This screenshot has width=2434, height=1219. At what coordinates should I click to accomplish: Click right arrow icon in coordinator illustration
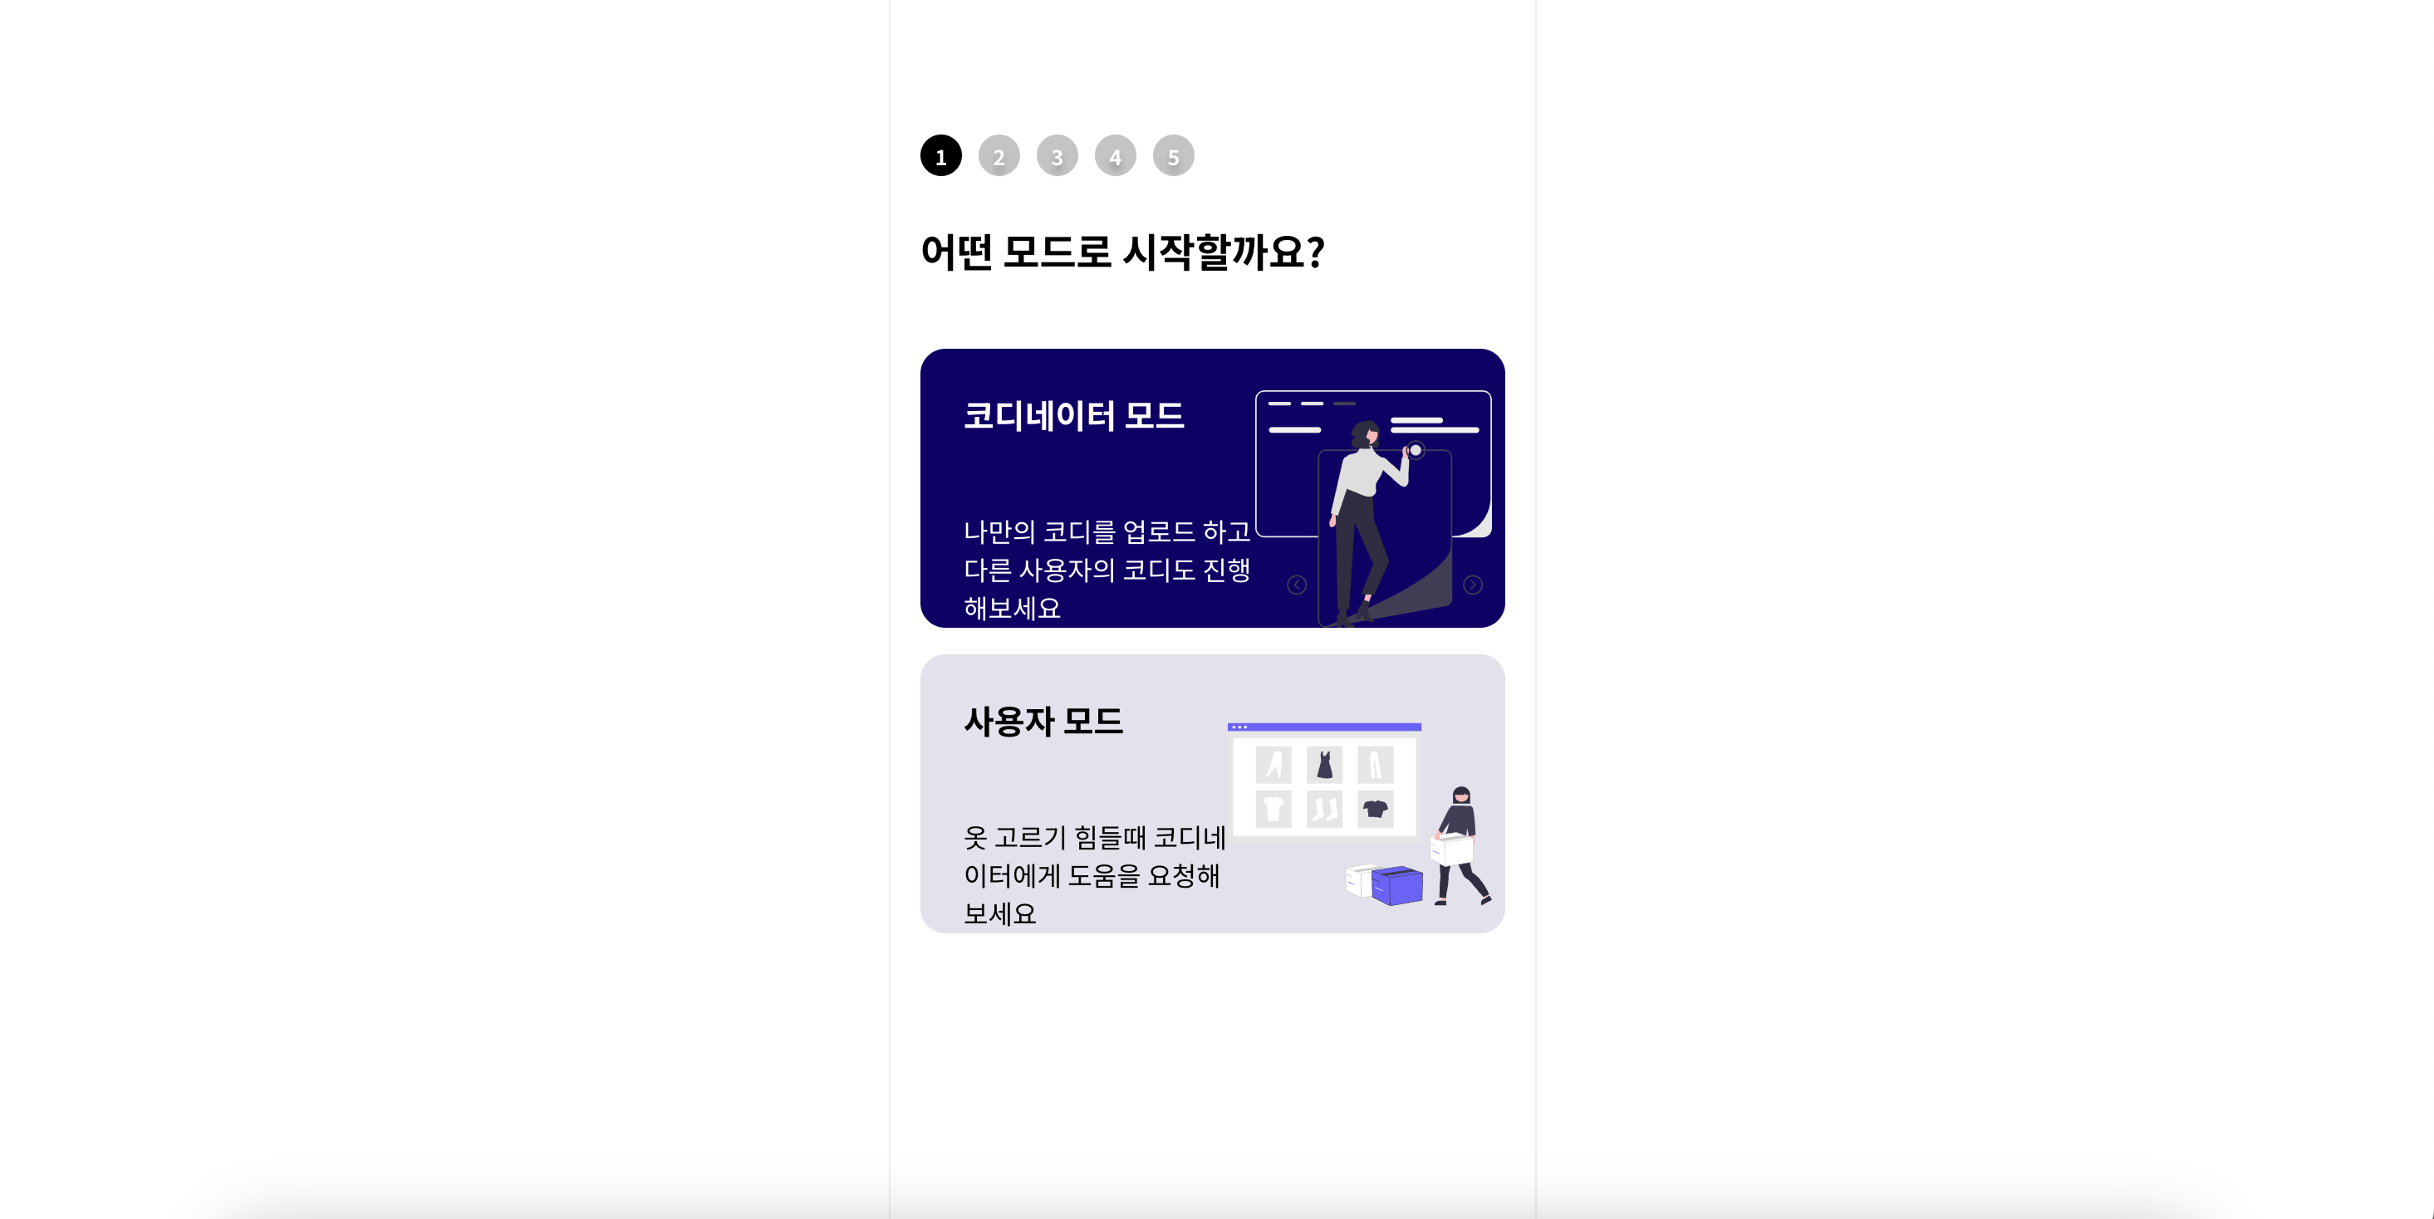coord(1472,585)
